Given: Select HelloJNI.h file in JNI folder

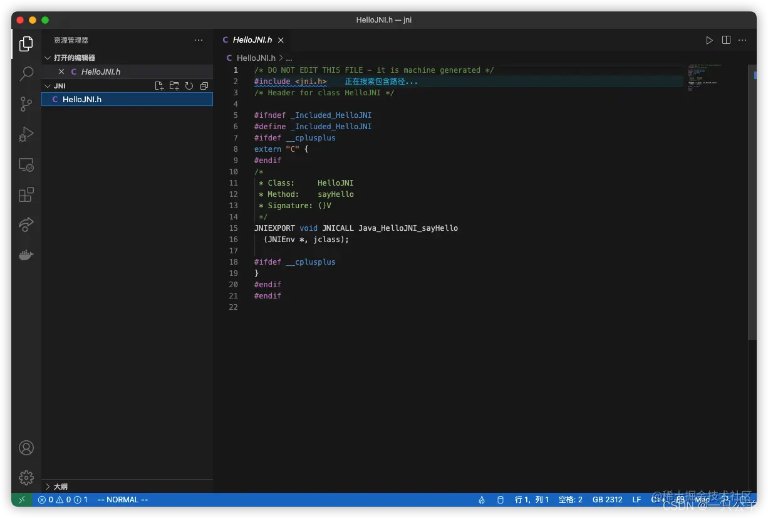Looking at the screenshot, I should (82, 99).
